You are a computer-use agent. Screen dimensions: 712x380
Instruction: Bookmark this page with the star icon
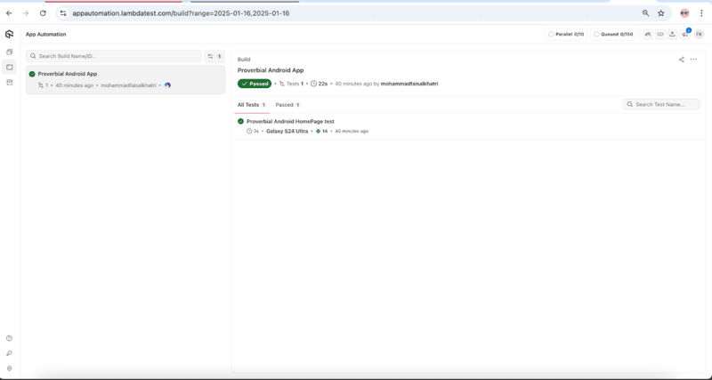tap(661, 13)
